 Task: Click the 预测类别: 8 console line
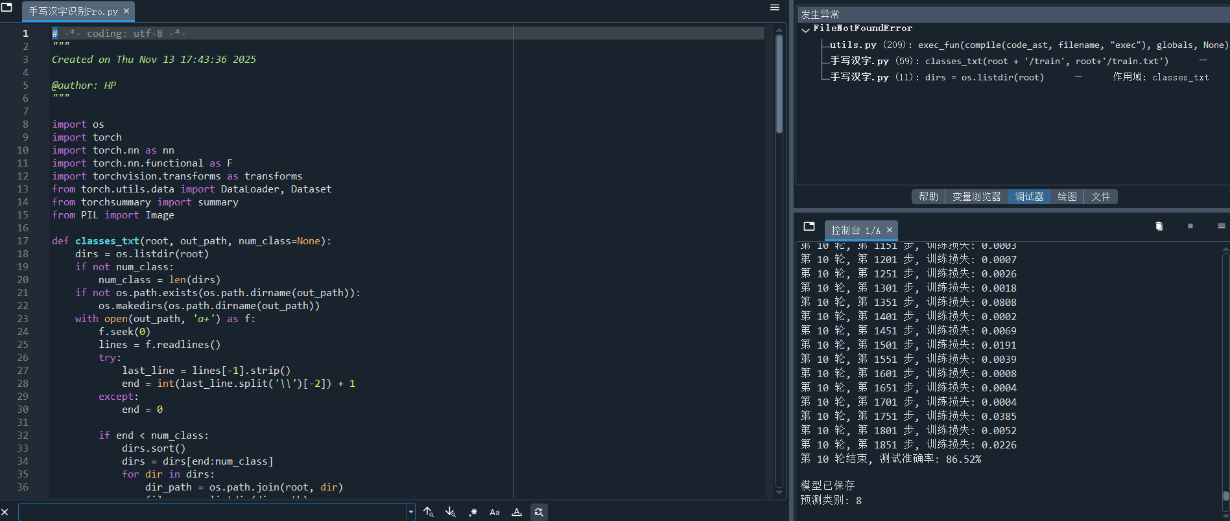[x=831, y=500]
